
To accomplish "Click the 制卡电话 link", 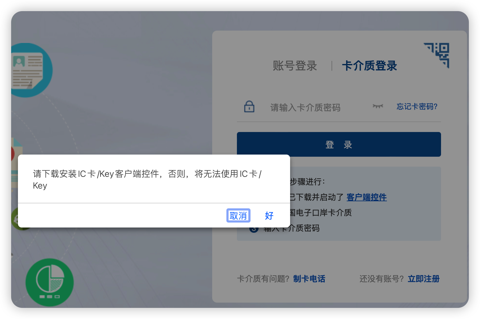I will pyautogui.click(x=309, y=279).
